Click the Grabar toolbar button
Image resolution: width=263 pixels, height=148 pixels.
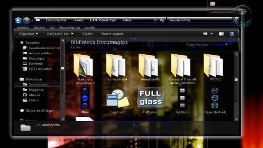pos(88,34)
